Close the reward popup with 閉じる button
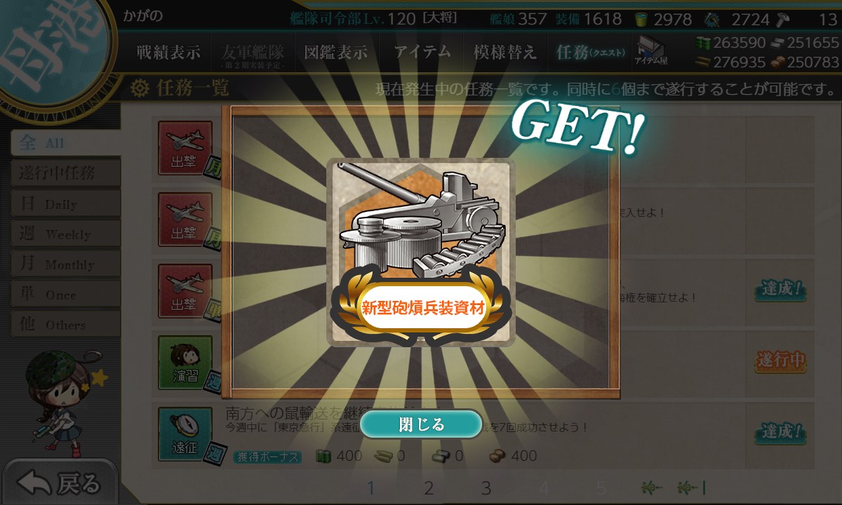This screenshot has width=842, height=505. (x=421, y=424)
